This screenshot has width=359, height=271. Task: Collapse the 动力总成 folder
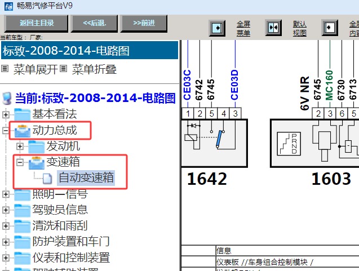coord(6,131)
